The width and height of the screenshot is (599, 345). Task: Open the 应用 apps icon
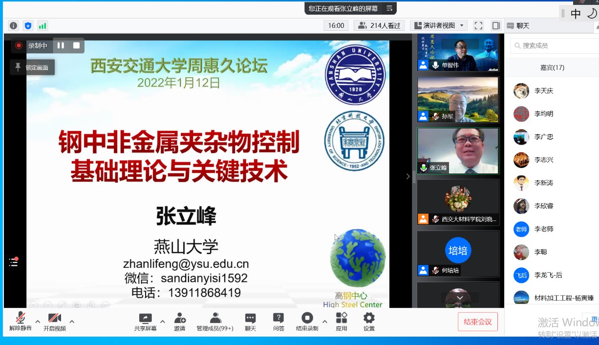point(342,322)
